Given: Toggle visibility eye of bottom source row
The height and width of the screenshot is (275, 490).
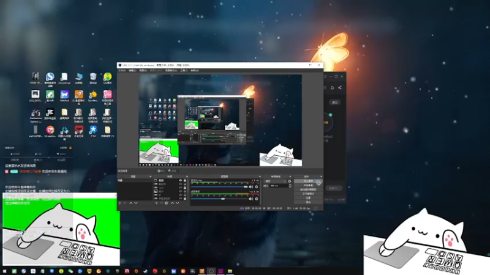Looking at the screenshot, I should [x=181, y=199].
